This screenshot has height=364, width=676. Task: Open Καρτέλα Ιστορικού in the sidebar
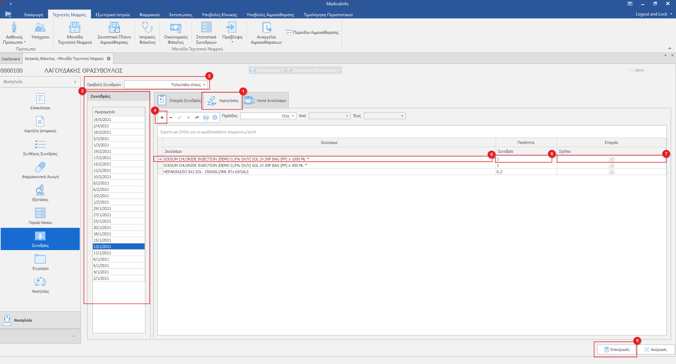pos(40,125)
